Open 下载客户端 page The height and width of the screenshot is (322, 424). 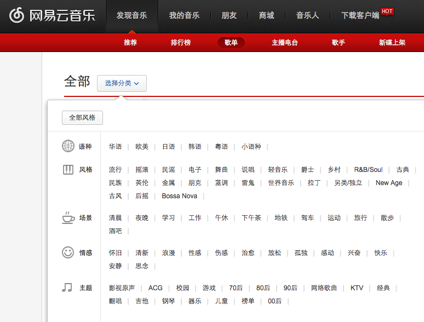click(360, 15)
